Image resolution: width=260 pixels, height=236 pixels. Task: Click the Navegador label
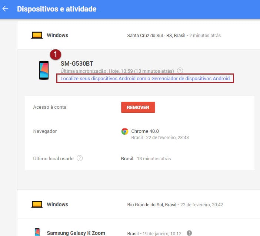(45, 131)
